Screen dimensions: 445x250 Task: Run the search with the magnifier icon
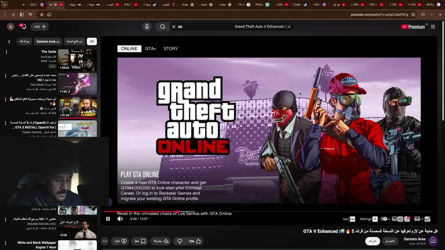pyautogui.click(x=163, y=27)
